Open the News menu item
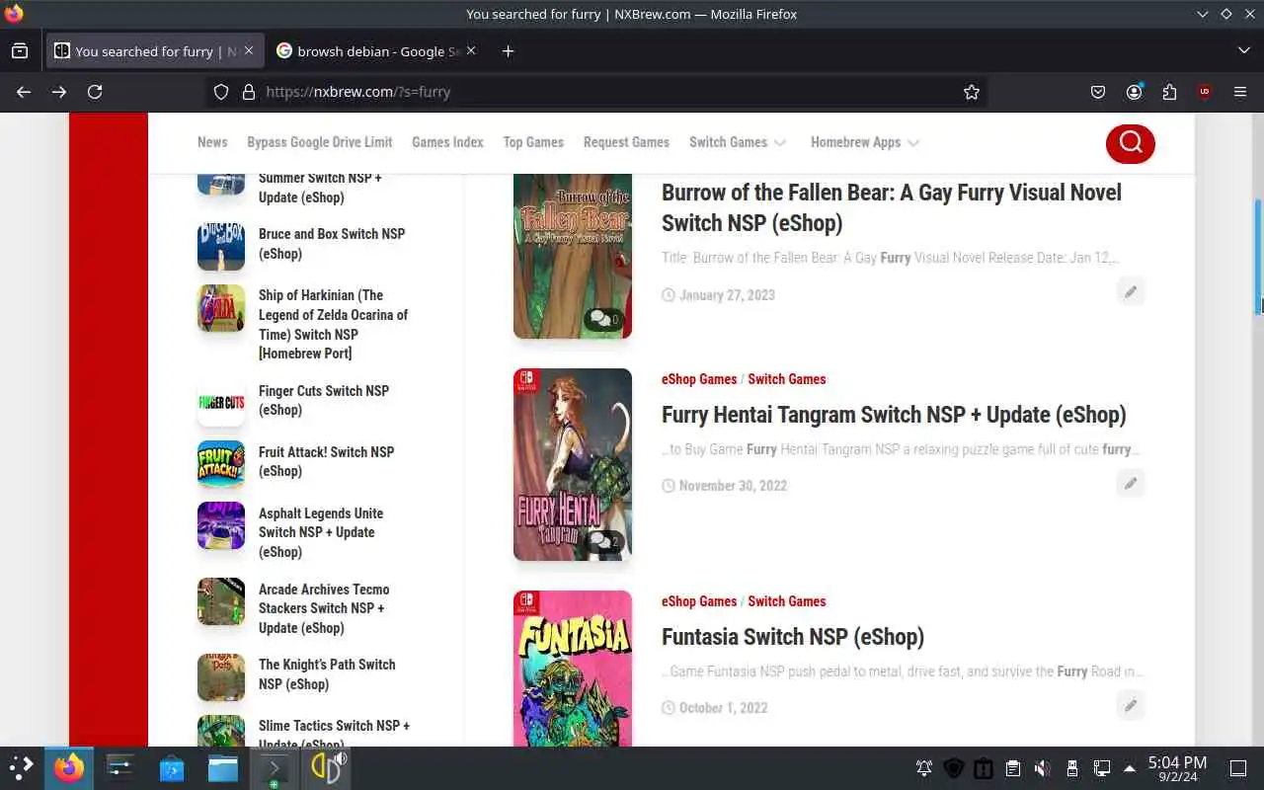 [212, 142]
